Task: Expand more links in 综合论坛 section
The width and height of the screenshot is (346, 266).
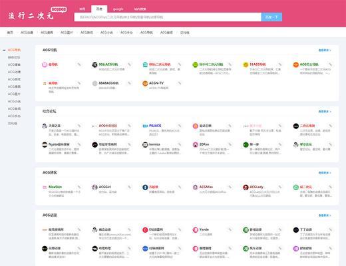Action: 325,112
